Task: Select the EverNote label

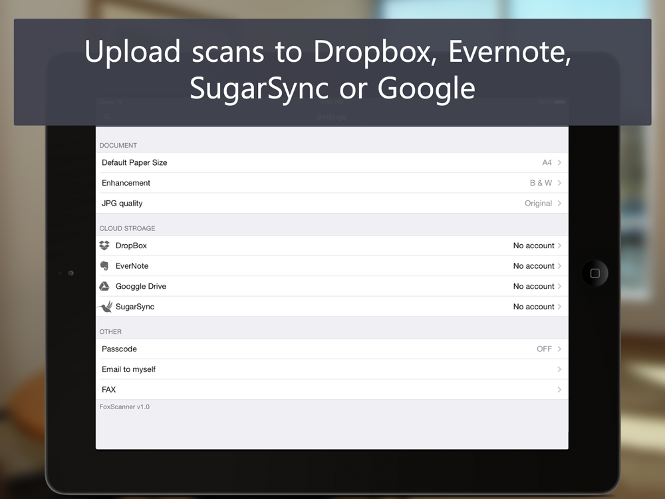Action: (132, 266)
